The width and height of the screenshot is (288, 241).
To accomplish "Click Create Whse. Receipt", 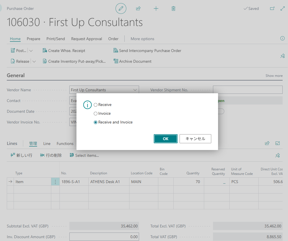I will click(64, 51).
